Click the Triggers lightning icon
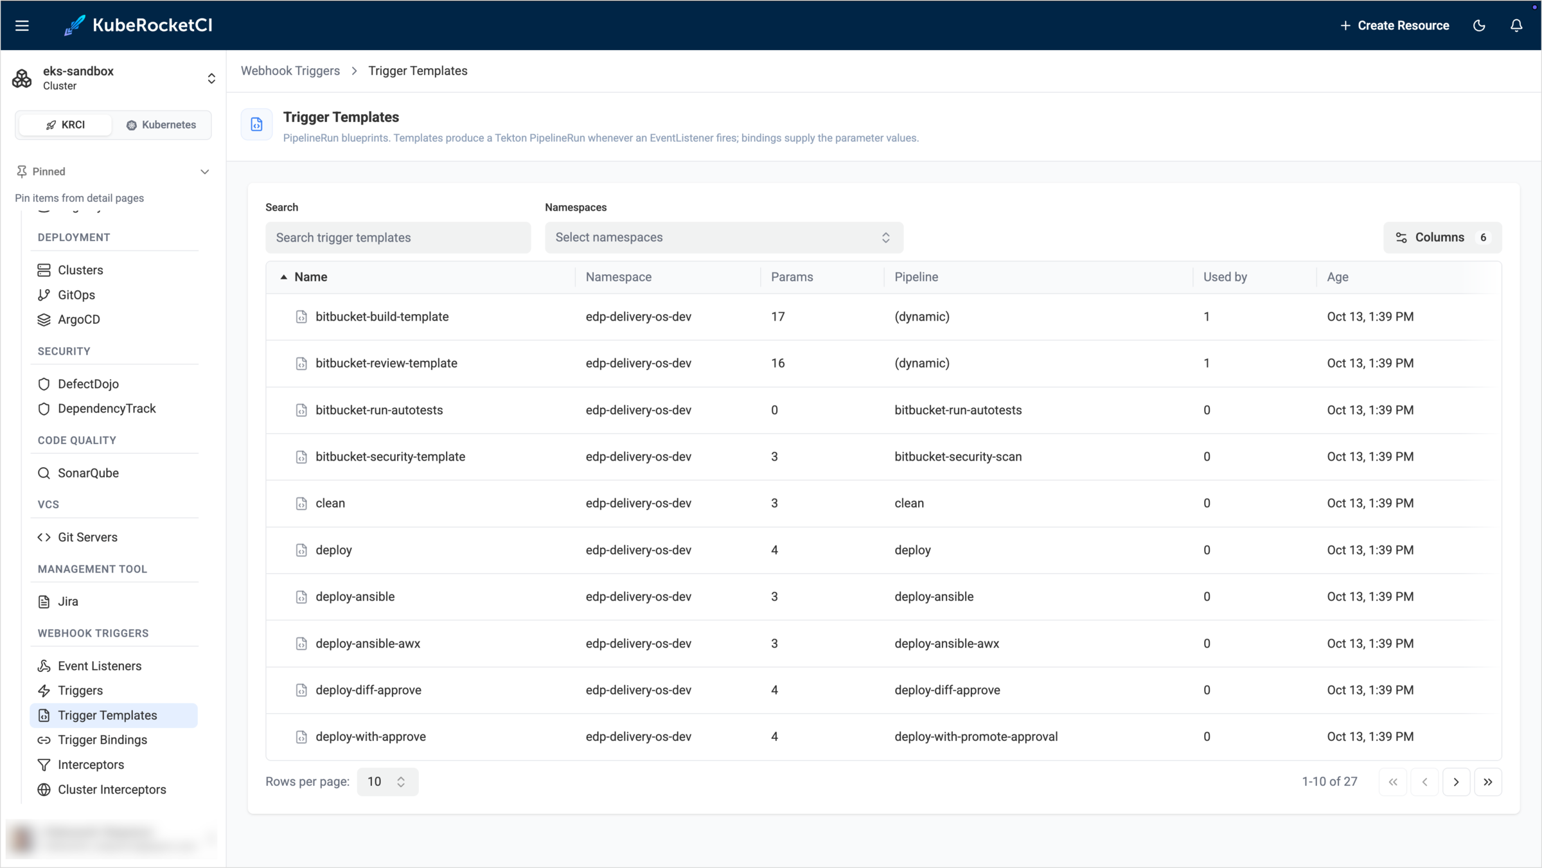Image resolution: width=1542 pixels, height=868 pixels. [44, 691]
